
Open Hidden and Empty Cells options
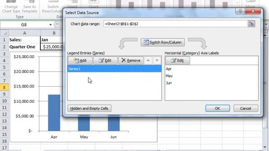(90, 108)
